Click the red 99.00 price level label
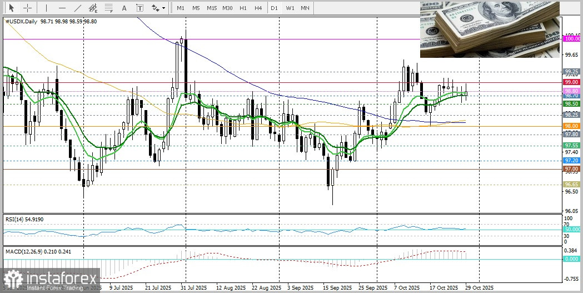Viewport: 583px width, 293px height. (572, 82)
